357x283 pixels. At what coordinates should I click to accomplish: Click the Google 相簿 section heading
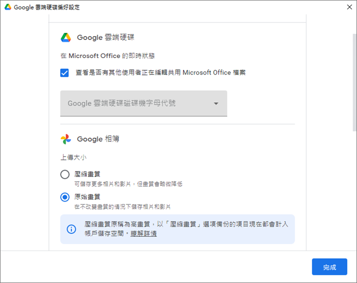98,139
